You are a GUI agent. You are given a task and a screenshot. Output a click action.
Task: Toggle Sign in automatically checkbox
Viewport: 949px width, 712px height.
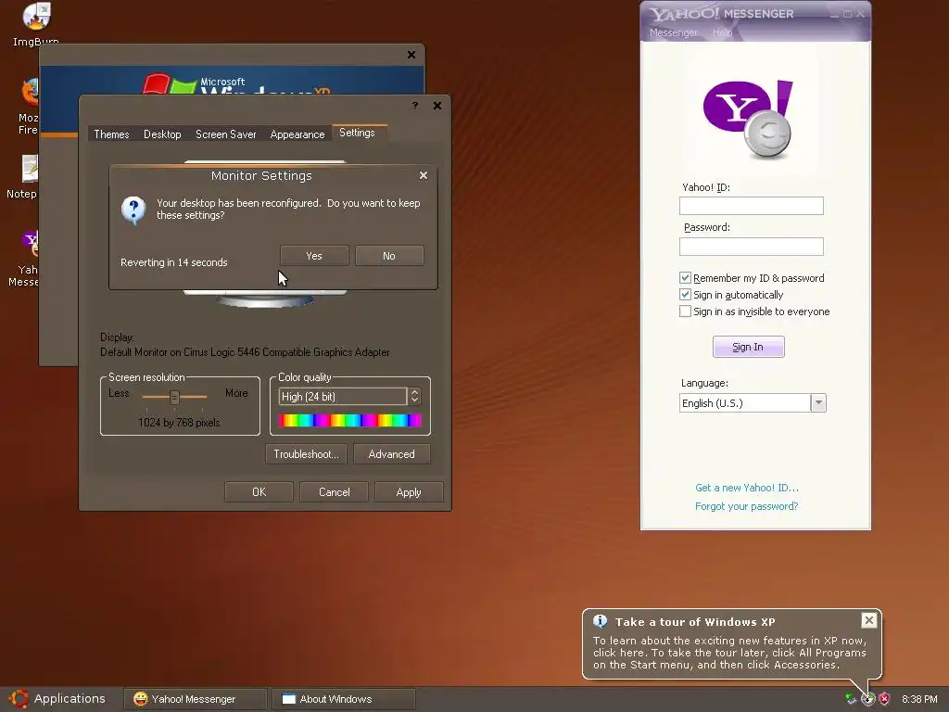pyautogui.click(x=685, y=295)
